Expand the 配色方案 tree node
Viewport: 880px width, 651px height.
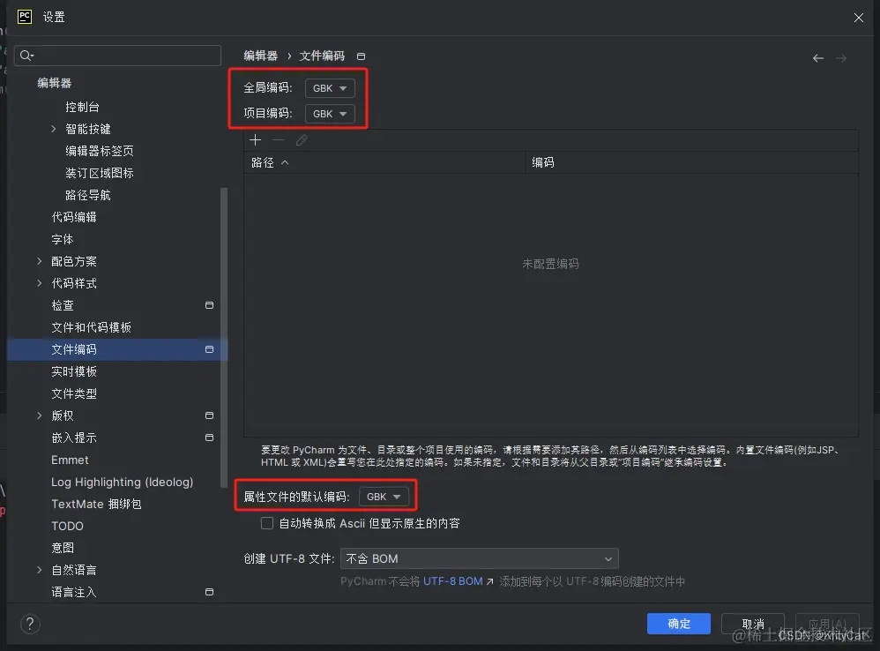pyautogui.click(x=39, y=261)
